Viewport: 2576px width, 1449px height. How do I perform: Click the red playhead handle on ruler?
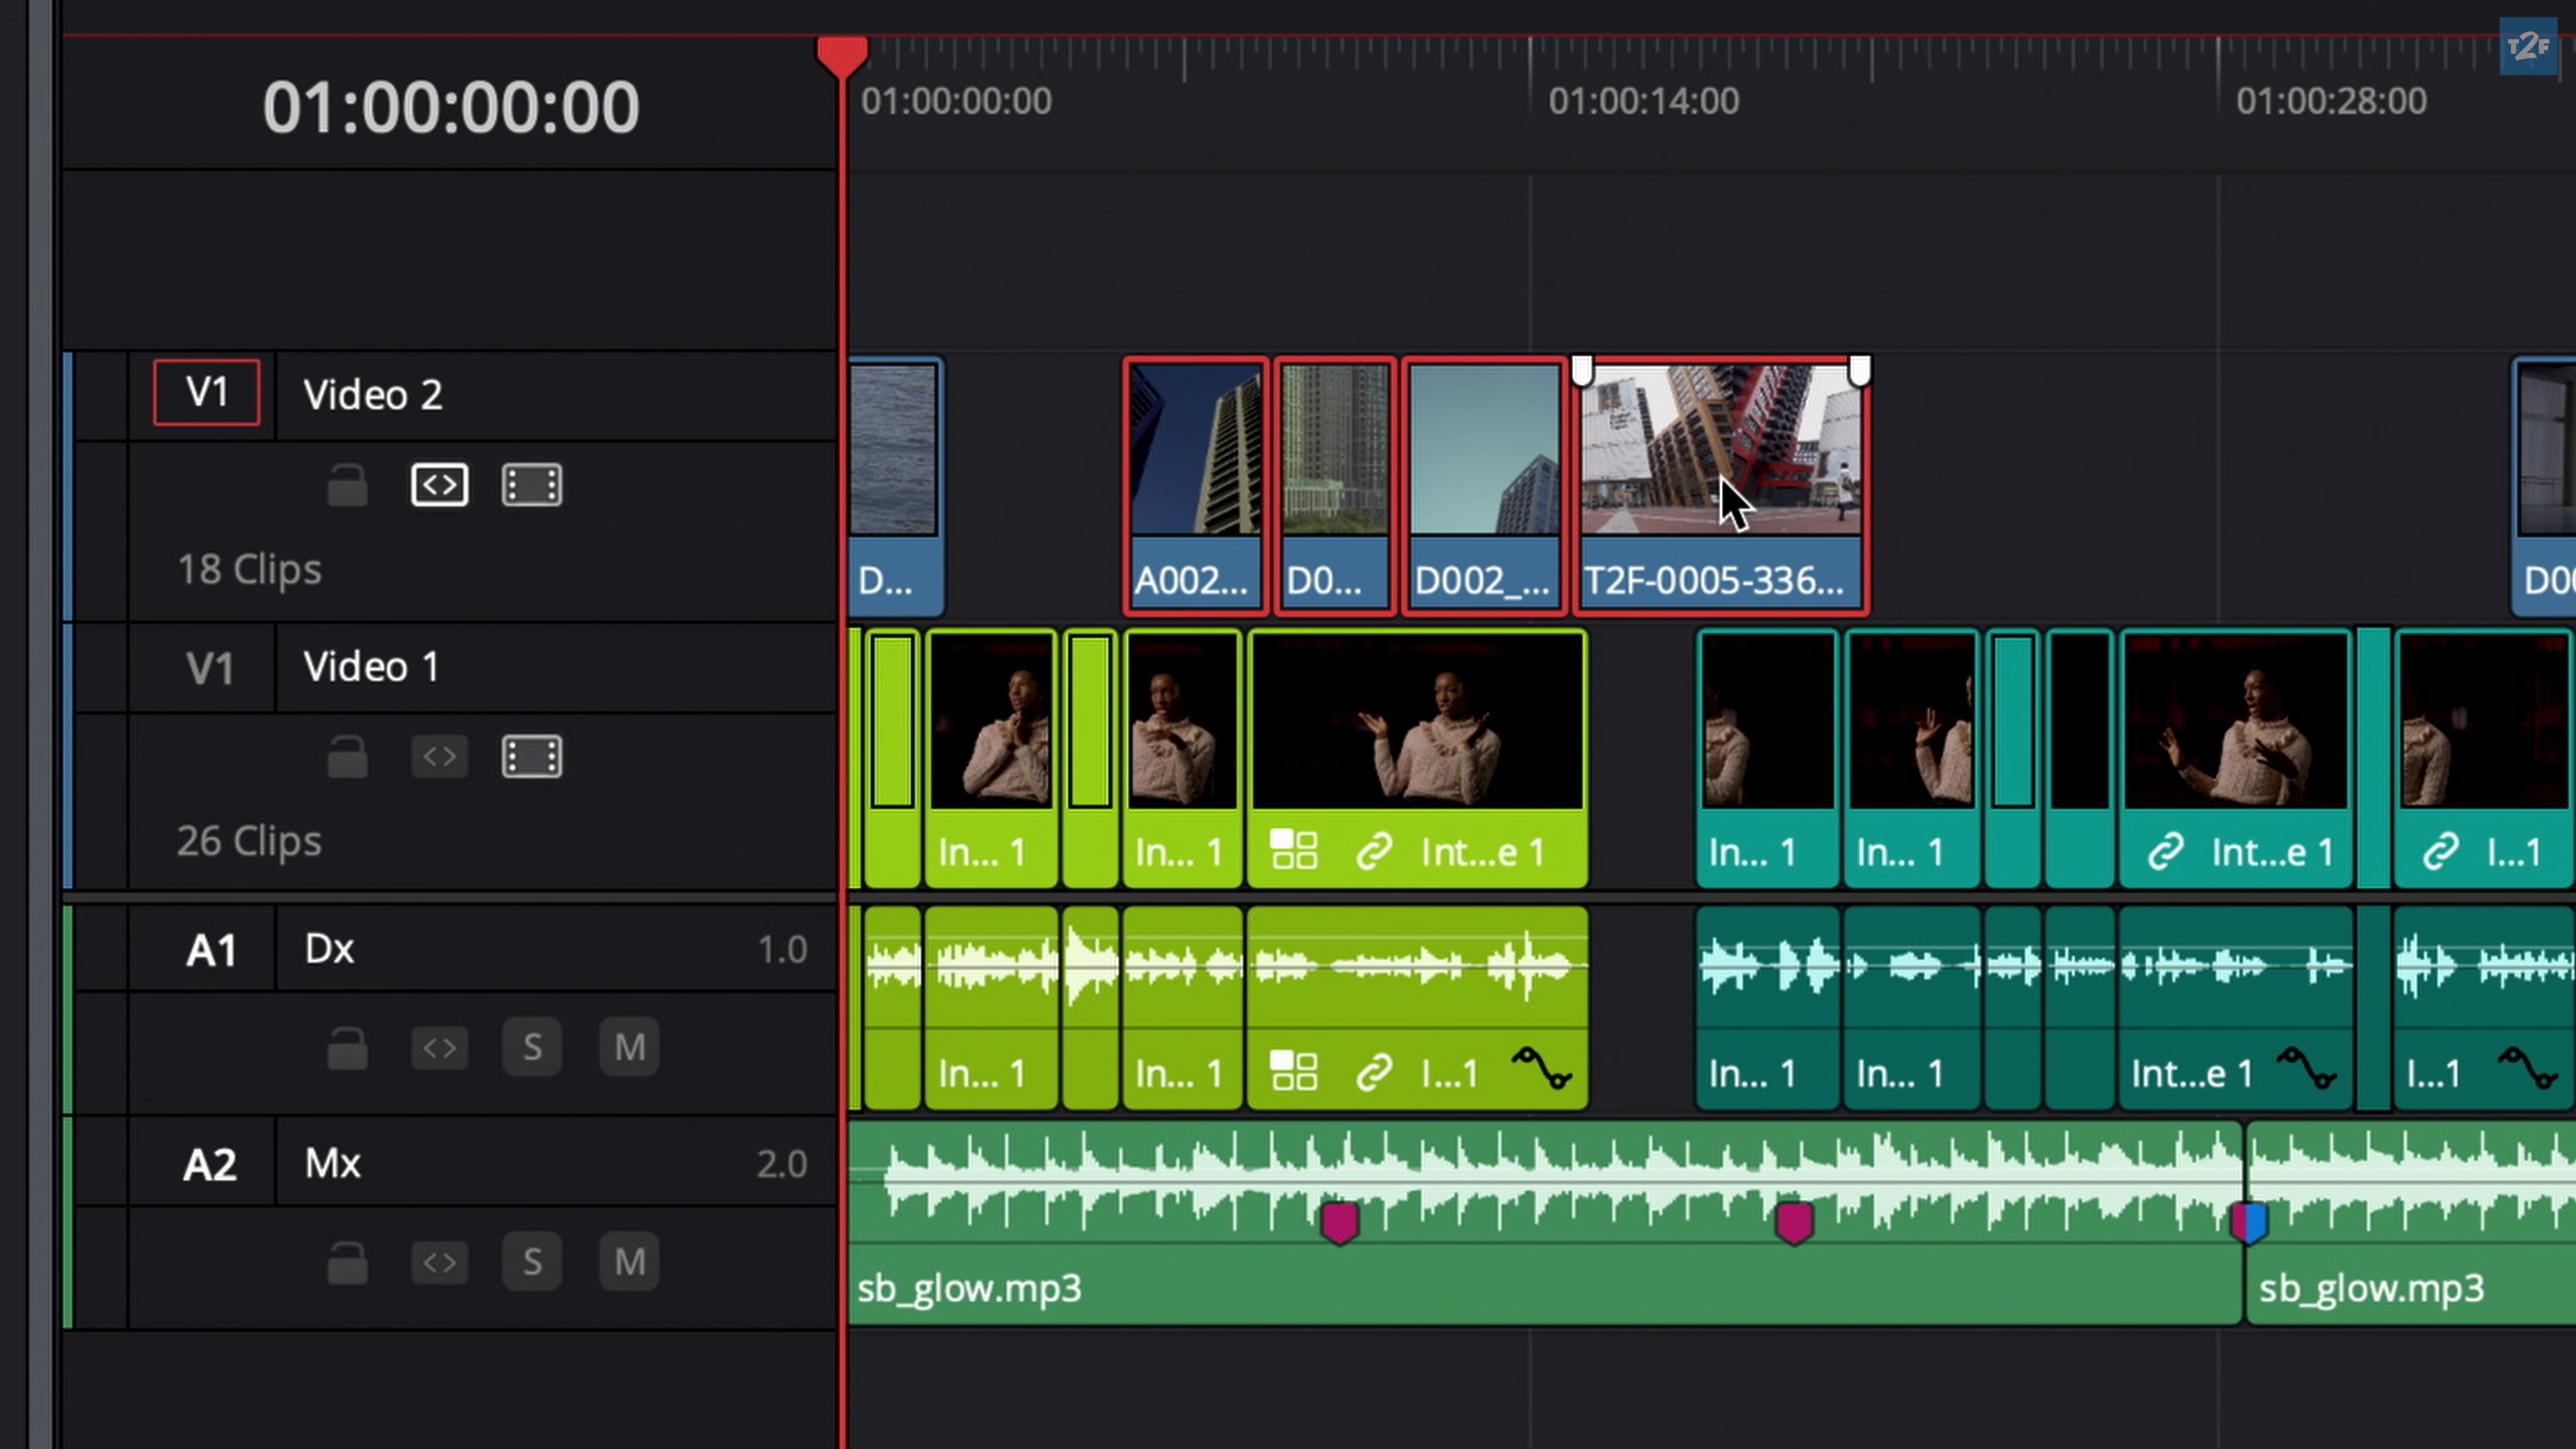pyautogui.click(x=842, y=54)
